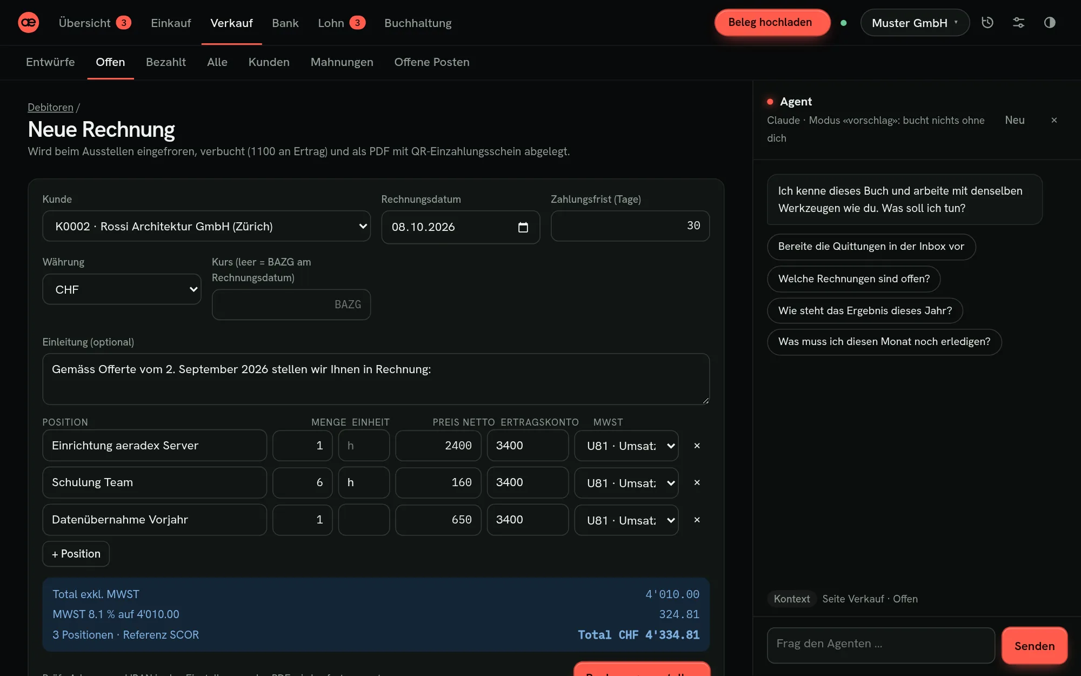Switch to the Entwürfe tab

point(50,62)
